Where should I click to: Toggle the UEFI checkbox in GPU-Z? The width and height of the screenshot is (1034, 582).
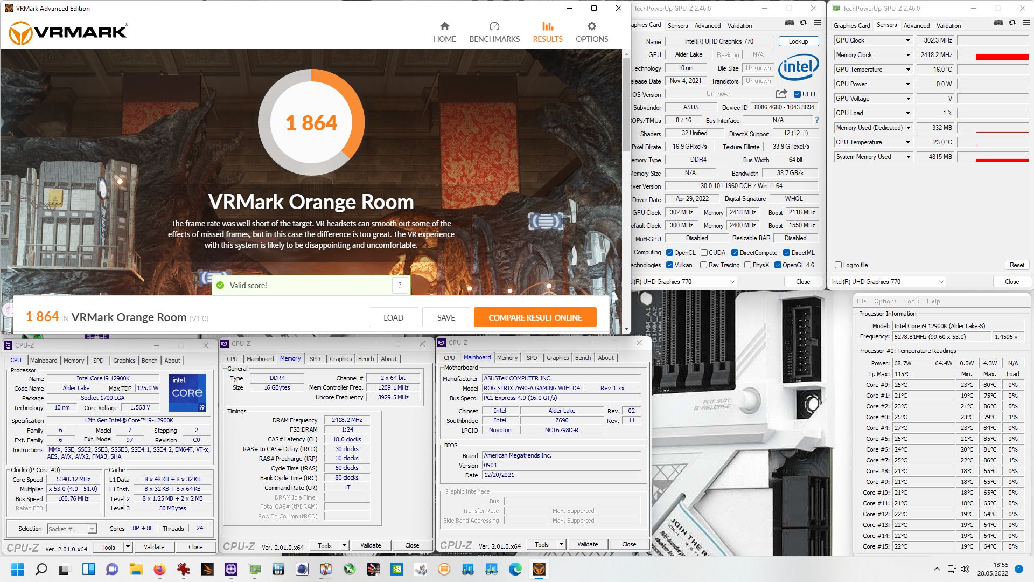point(797,94)
